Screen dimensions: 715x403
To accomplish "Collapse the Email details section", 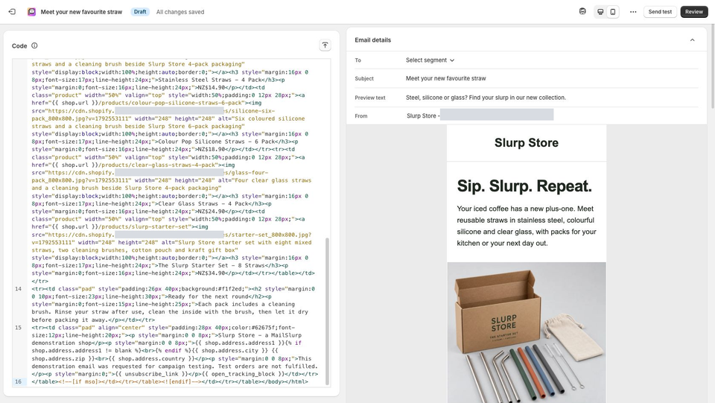I will tap(692, 40).
